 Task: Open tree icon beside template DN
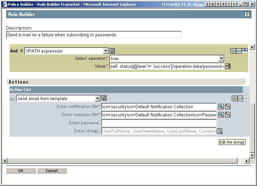tap(228, 115)
